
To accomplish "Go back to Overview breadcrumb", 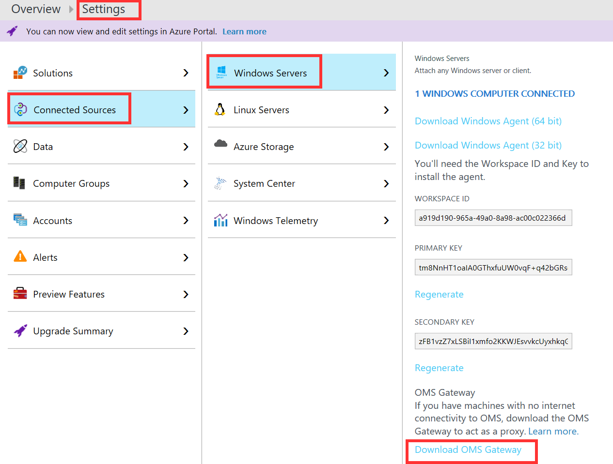I will click(x=36, y=9).
